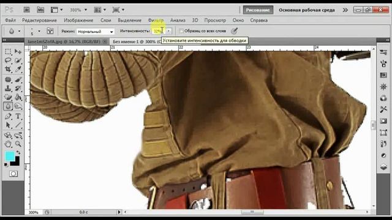Open the Arrange Documents dropdown

(99, 10)
